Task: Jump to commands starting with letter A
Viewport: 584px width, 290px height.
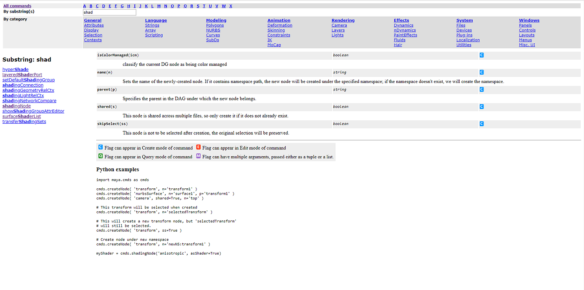Action: tap(85, 6)
